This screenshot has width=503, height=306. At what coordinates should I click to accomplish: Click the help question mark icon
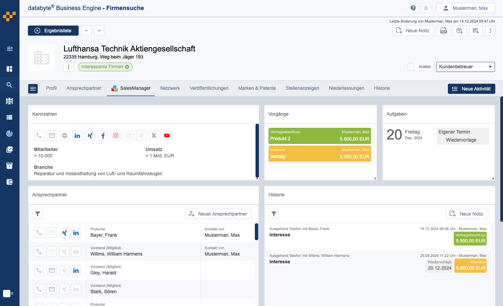click(x=413, y=8)
